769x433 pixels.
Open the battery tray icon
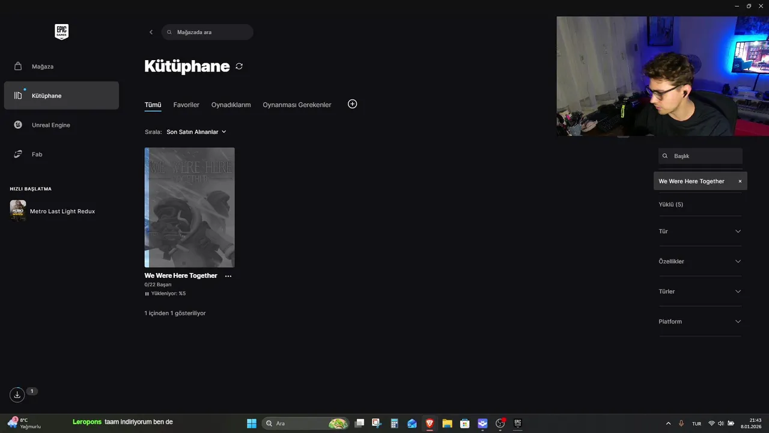731,423
